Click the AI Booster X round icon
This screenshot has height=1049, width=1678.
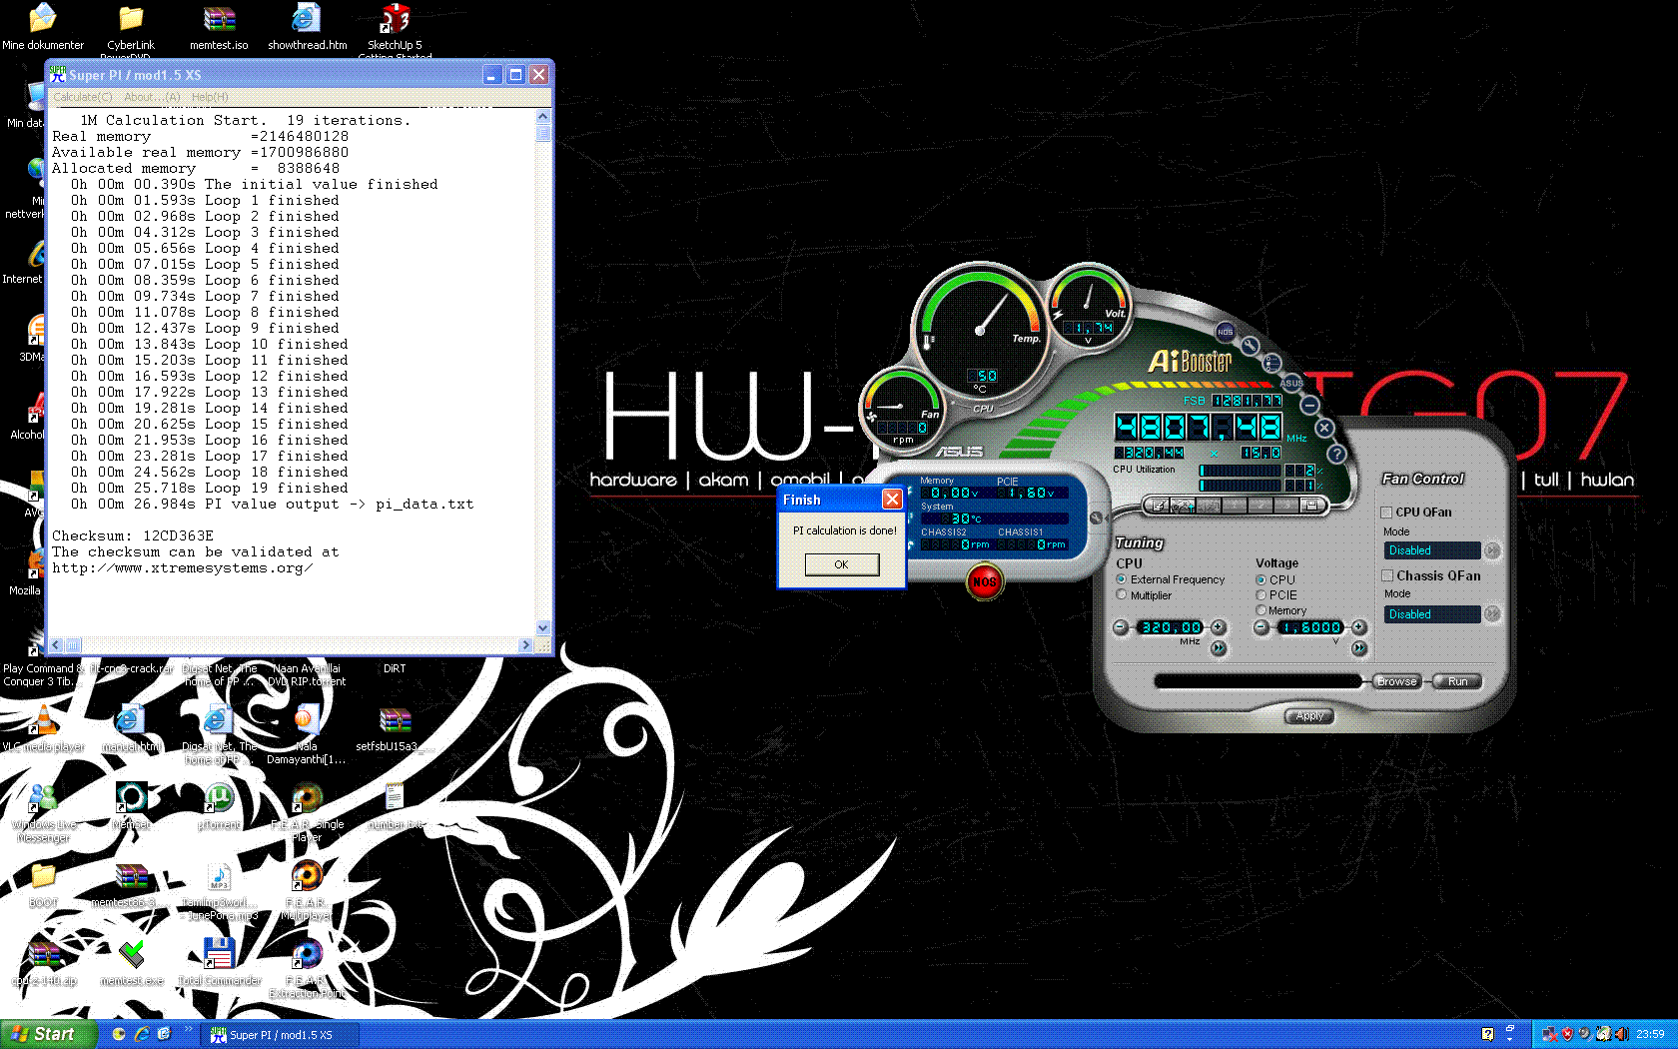coord(1324,428)
